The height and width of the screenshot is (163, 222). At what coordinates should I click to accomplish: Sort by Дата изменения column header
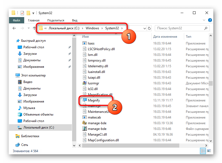point(165,37)
